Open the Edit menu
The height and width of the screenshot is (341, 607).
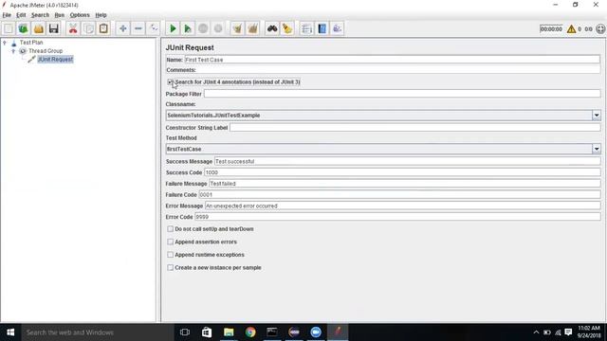tap(21, 15)
